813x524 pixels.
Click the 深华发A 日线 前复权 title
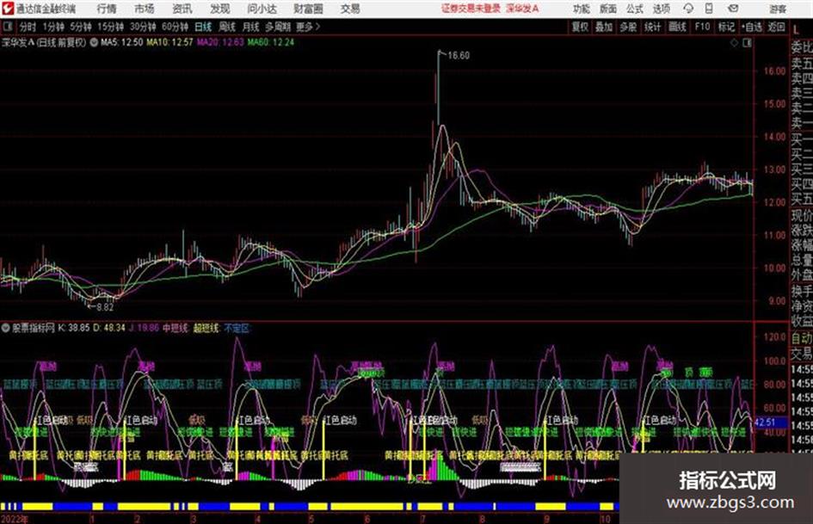tap(44, 42)
